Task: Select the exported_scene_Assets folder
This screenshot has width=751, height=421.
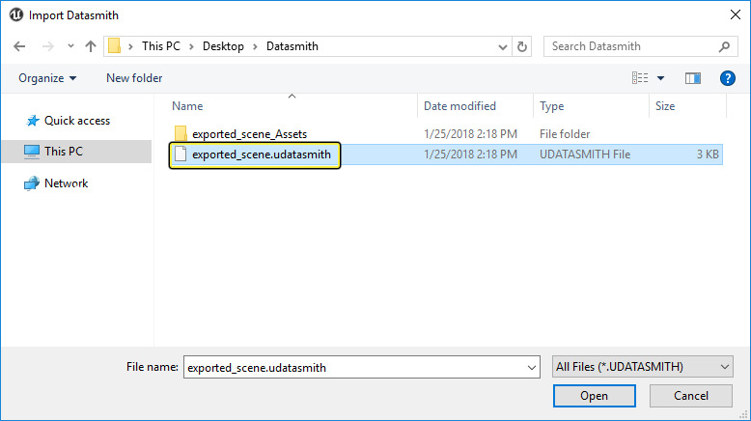Action: 250,134
